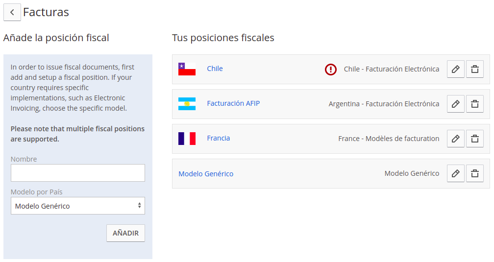
Task: Open the Modelo Genérico link
Action: pyautogui.click(x=206, y=174)
